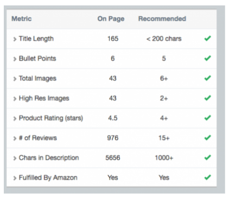Expand the Total Images row chevron

point(15,79)
